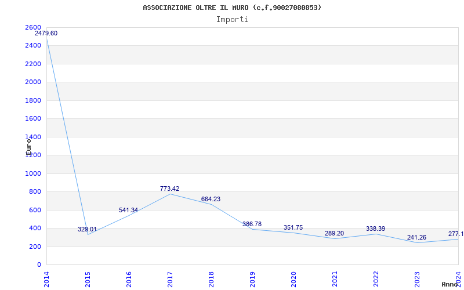Click the 541.34 data label
This screenshot has height=290, width=464.
click(x=128, y=210)
